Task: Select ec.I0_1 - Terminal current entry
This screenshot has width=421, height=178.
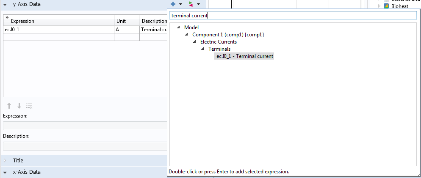Action: pyautogui.click(x=244, y=56)
